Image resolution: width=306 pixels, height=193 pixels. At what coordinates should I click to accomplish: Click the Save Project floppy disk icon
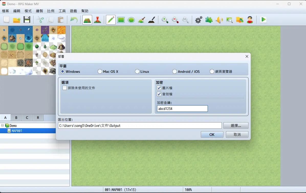(27, 20)
